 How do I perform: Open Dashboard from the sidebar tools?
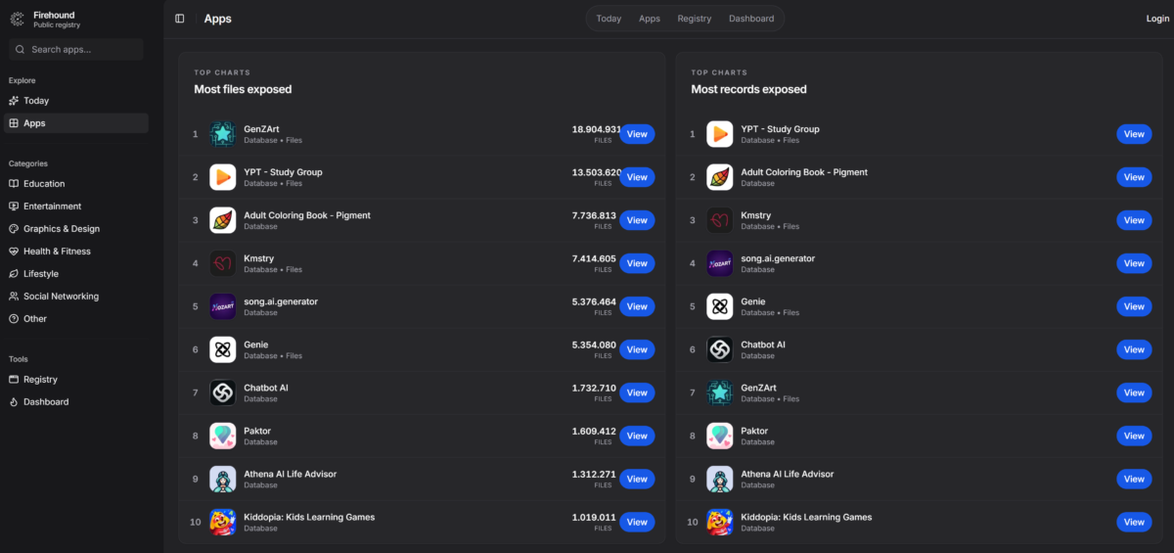(46, 402)
